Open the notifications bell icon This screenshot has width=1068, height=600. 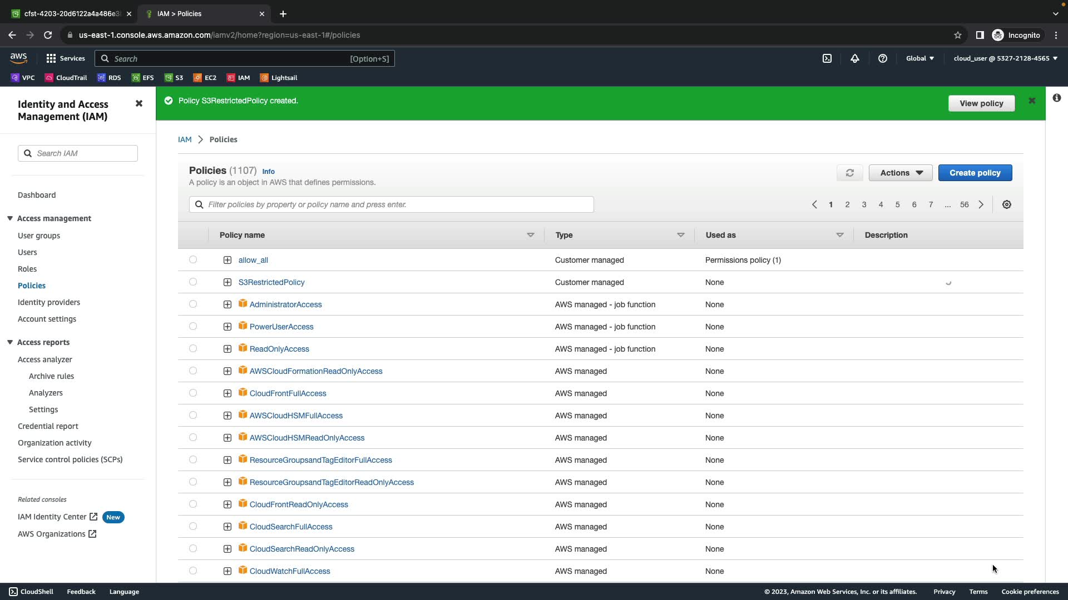pyautogui.click(x=855, y=58)
